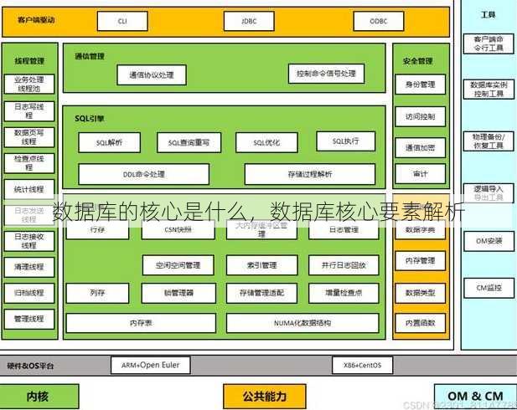Image resolution: width=517 pixels, height=410 pixels.
Task: Select the 行存 box
Action: click(x=97, y=229)
